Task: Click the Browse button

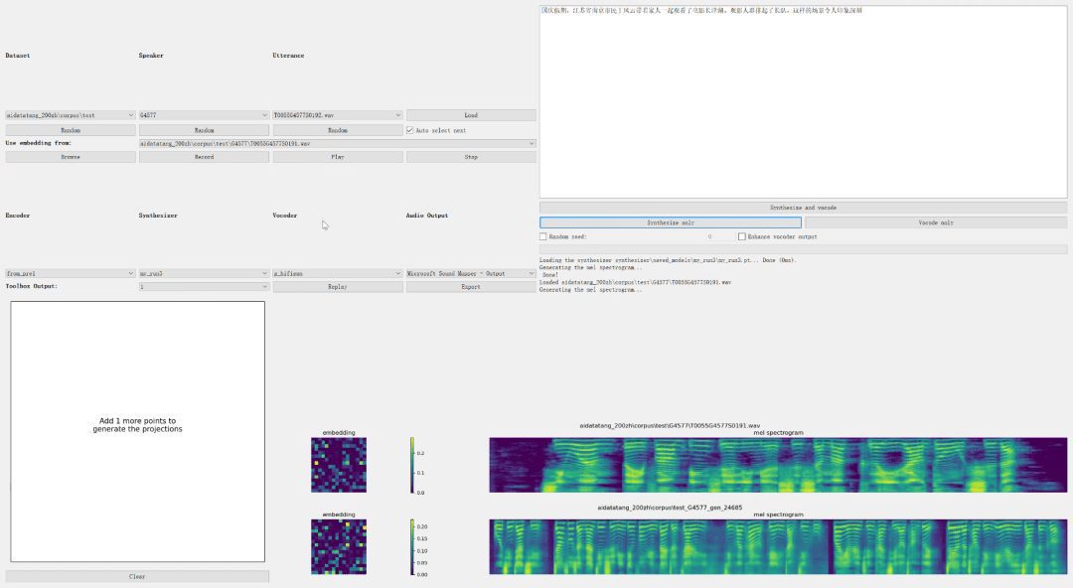Action: (x=71, y=157)
